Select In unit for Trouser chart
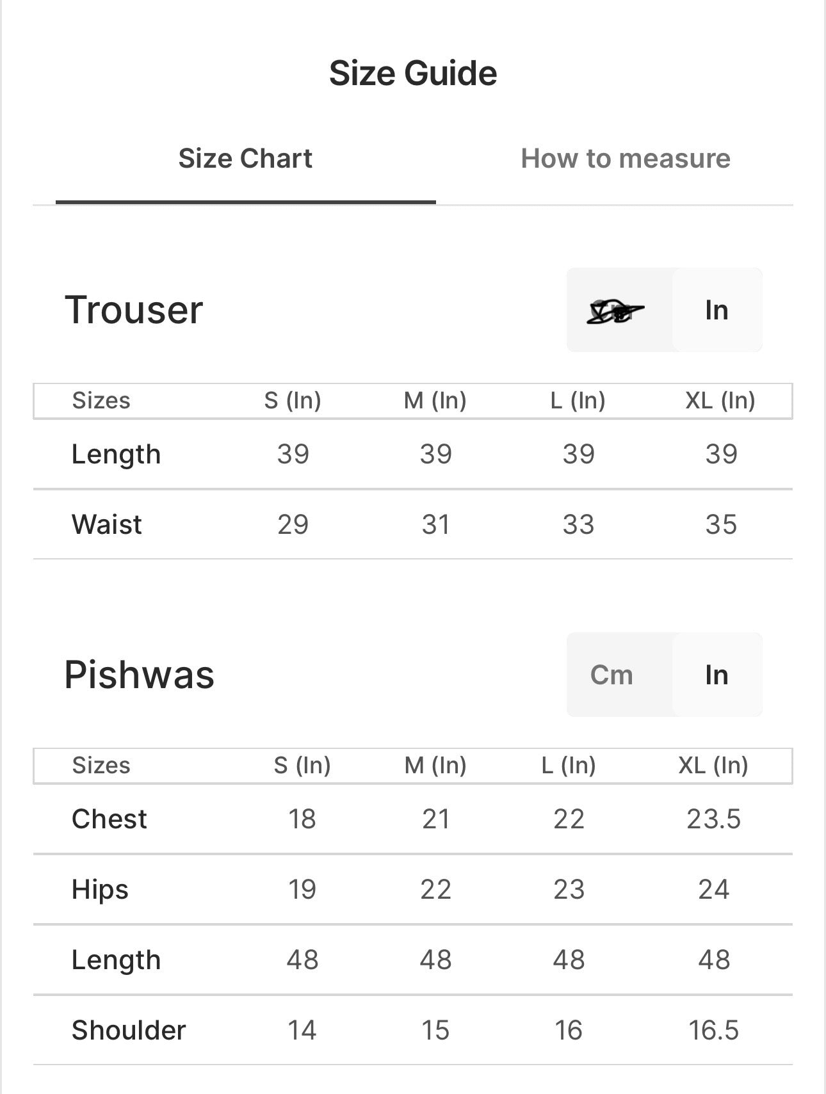Viewport: 826px width, 1094px height. [717, 310]
